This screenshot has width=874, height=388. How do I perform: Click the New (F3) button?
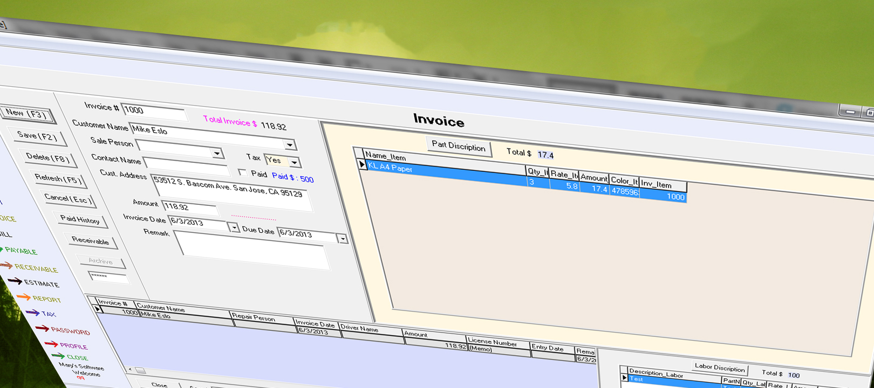tap(26, 114)
